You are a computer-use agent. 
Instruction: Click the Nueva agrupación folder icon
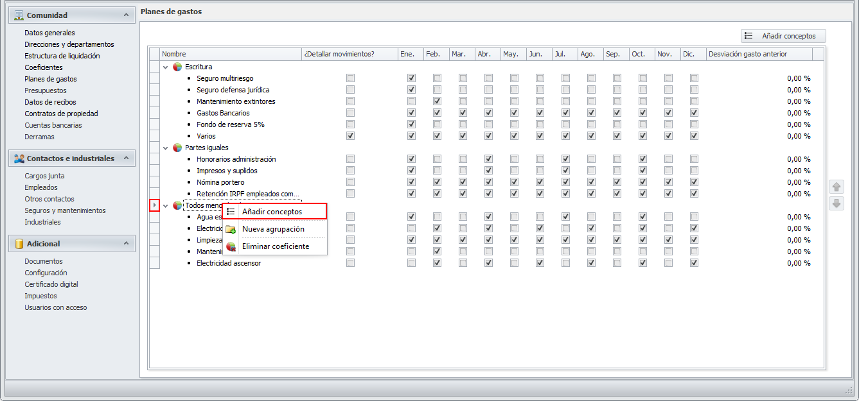tap(231, 229)
